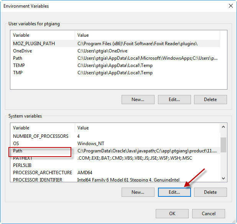
Task: Select the TEMP user variable
Action: click(19, 65)
